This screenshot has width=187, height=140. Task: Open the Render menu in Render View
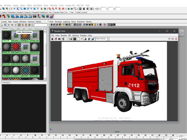pos(64,35)
